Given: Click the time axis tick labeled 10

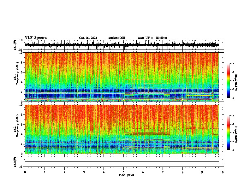Looking at the screenshot, I should [x=222, y=172].
